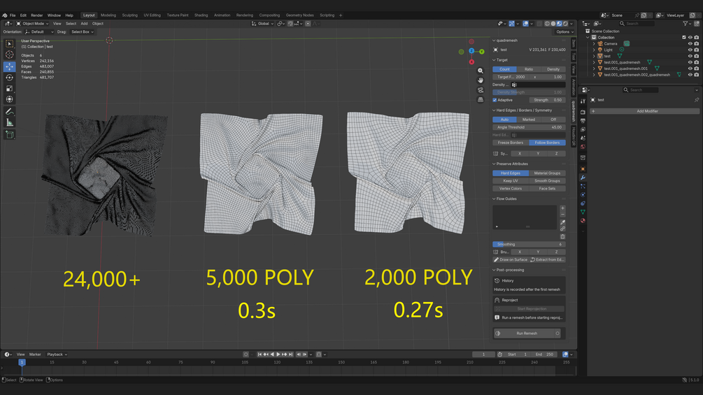Expand the Camera item in outliner
Image resolution: width=703 pixels, height=395 pixels.
(594, 44)
